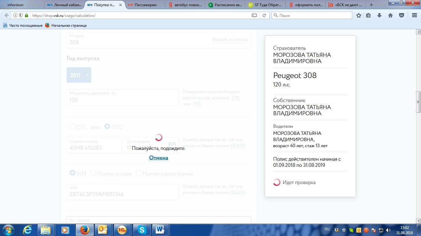The width and height of the screenshot is (421, 236).
Task: Launch Internet Explorer from the taskbar
Action: (28, 230)
